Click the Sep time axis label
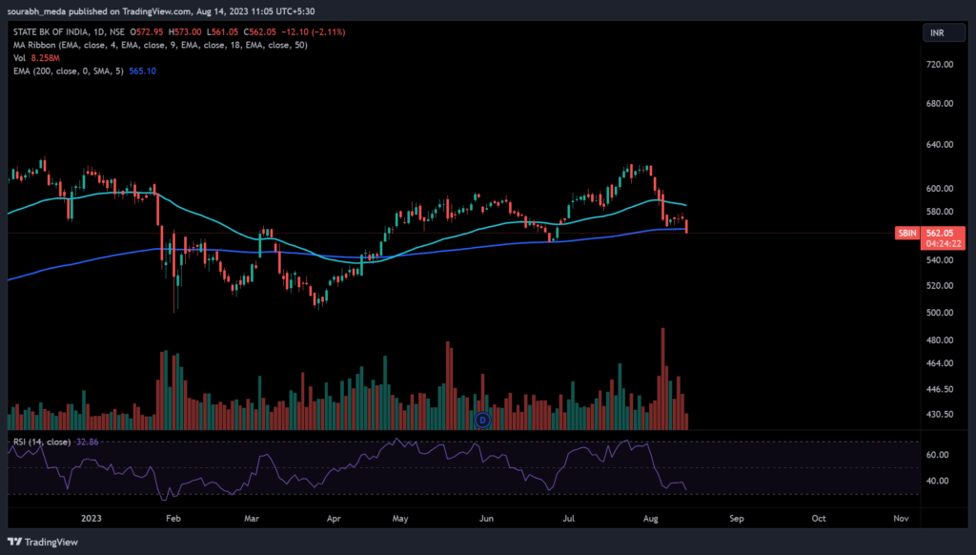Image resolution: width=976 pixels, height=555 pixels. [x=737, y=518]
